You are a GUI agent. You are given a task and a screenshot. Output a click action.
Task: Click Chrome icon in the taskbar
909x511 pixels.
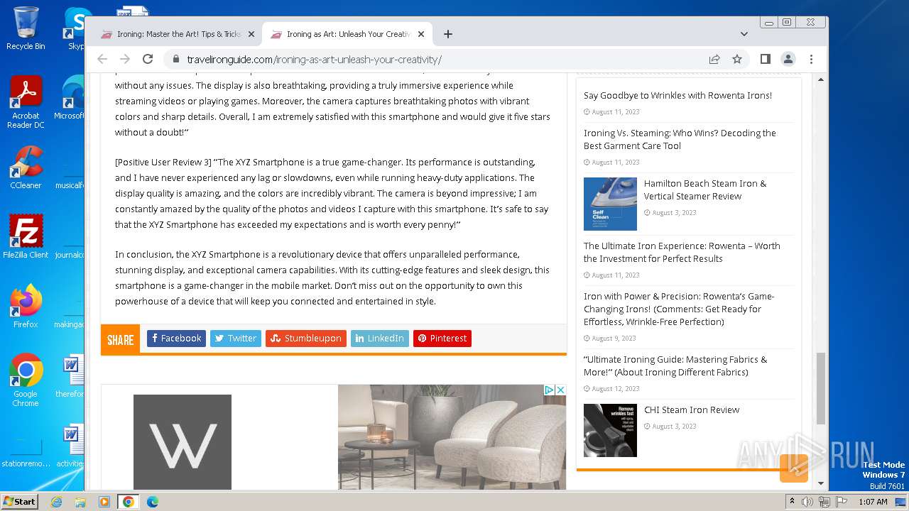tap(128, 502)
